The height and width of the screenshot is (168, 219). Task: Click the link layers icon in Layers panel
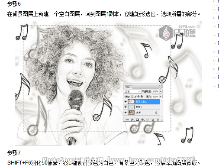(127, 120)
